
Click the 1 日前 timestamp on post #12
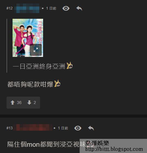(x=51, y=8)
